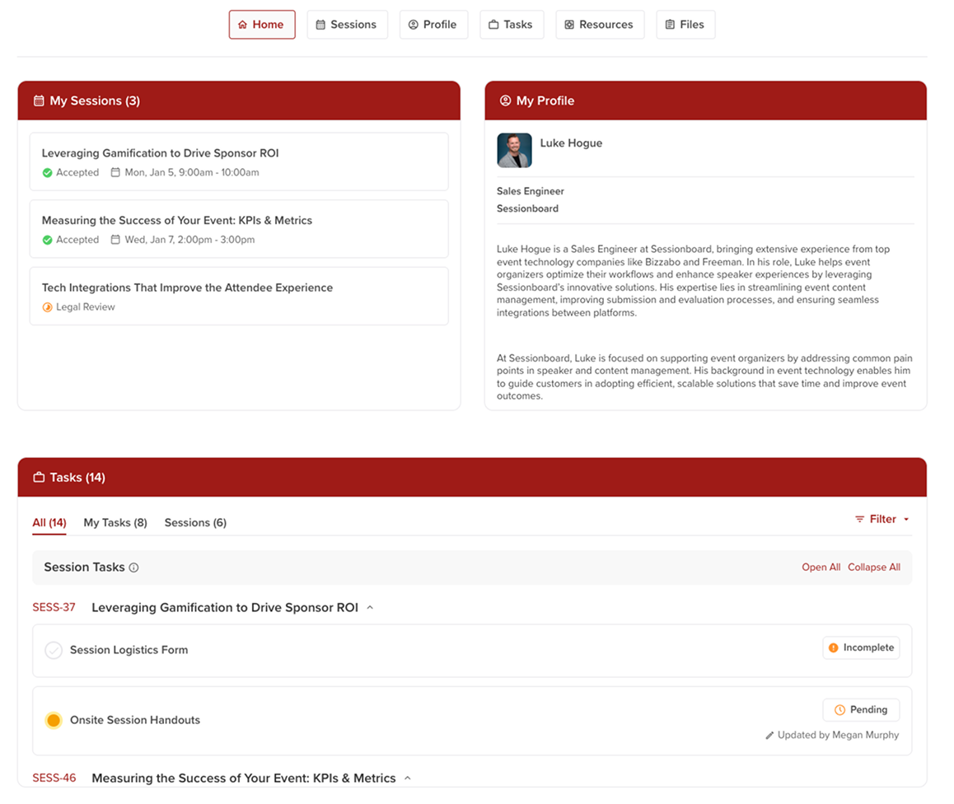Click the Files icon in the top bar
This screenshot has width=954, height=804.
coord(668,25)
